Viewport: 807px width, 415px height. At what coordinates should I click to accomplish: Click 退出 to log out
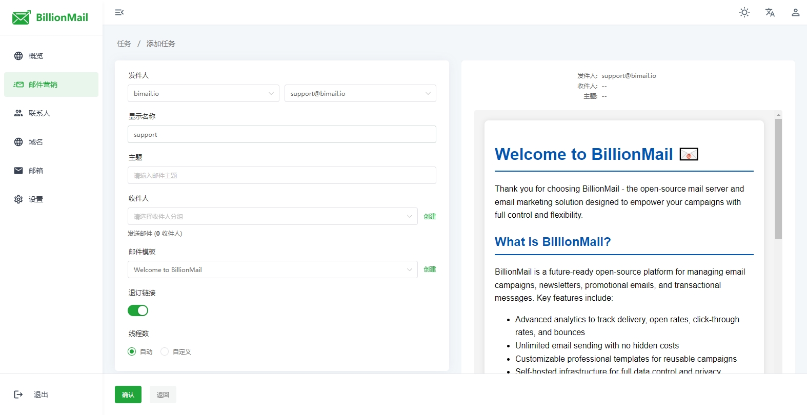[41, 395]
